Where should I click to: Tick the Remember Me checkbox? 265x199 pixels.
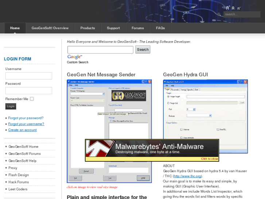click(32, 99)
